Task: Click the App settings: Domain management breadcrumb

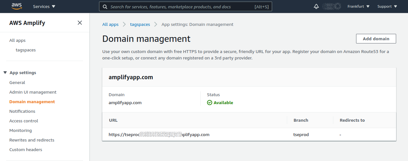Action: coord(197,24)
